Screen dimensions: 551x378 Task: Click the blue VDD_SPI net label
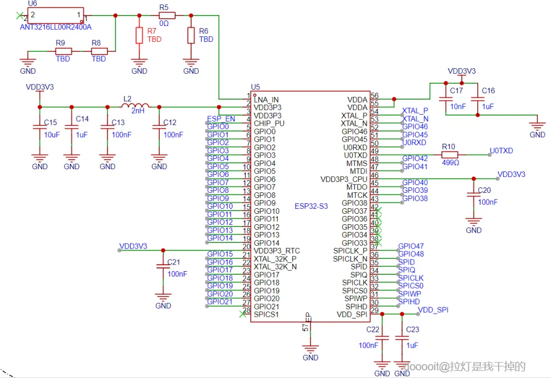click(x=433, y=310)
